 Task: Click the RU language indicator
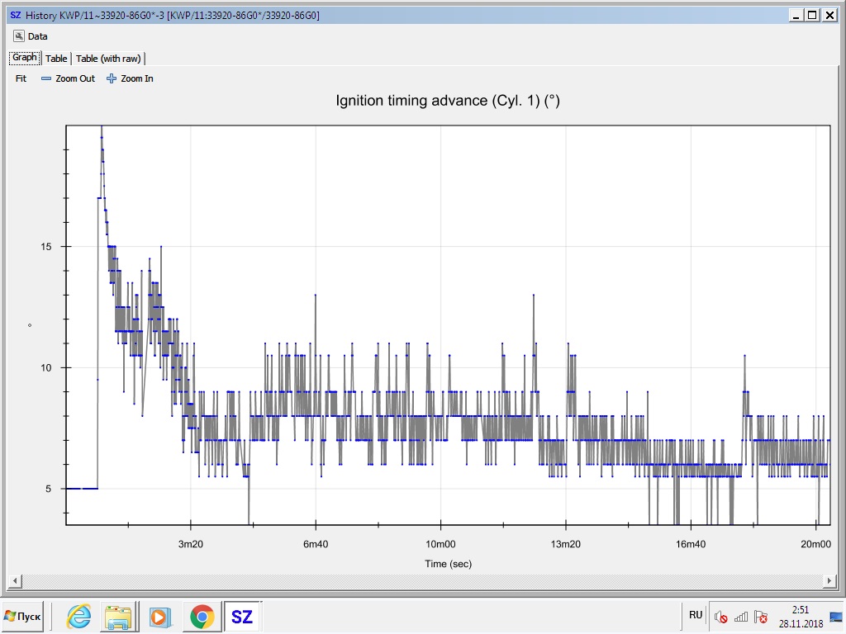point(696,615)
